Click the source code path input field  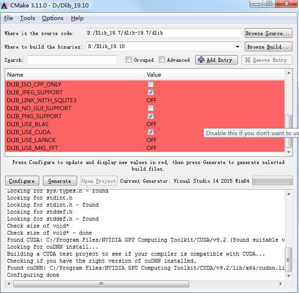coord(164,33)
